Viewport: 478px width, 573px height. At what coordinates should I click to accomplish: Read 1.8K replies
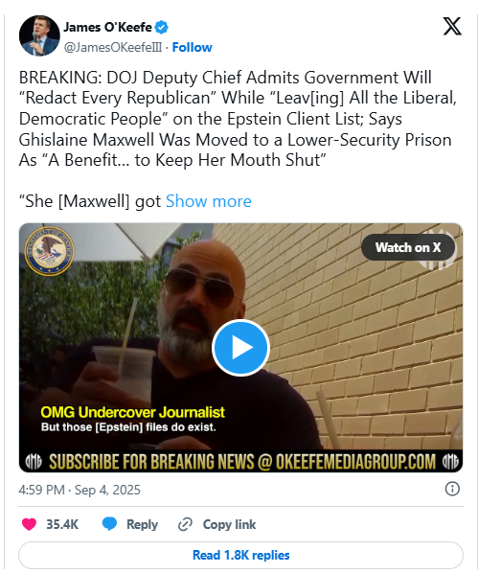[x=240, y=555]
